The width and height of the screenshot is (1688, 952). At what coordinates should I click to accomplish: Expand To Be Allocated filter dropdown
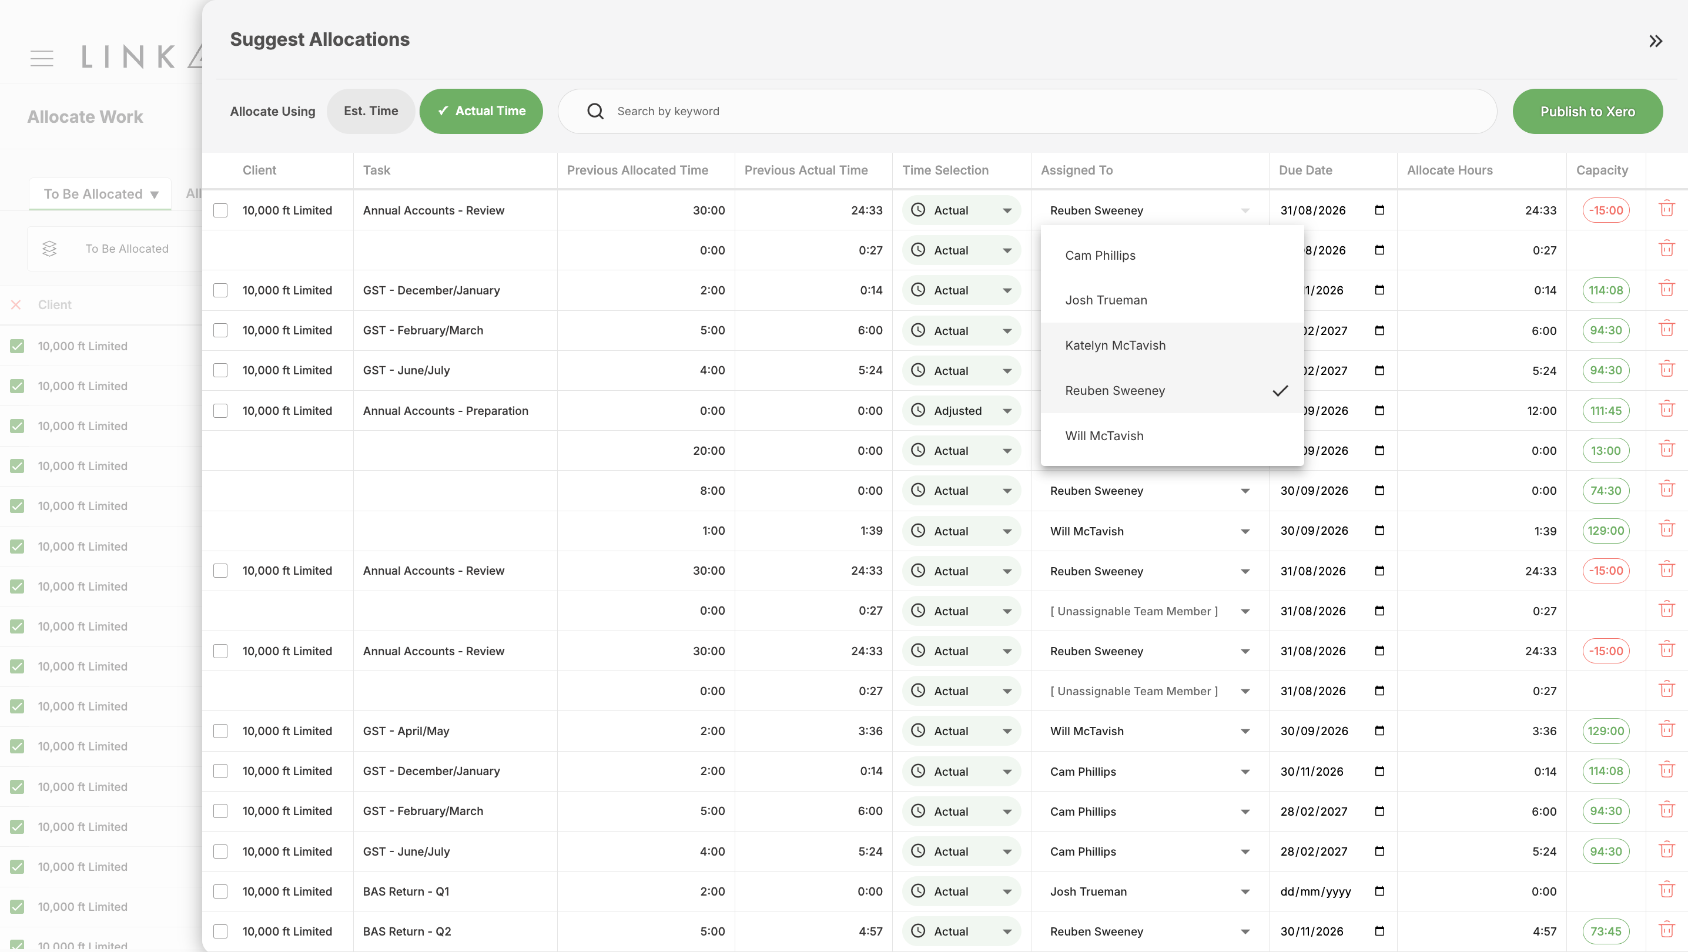click(x=101, y=194)
